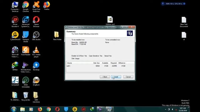Click the BaseUtils 146858 KB entry
The height and width of the screenshot is (112, 200).
[x=79, y=42]
